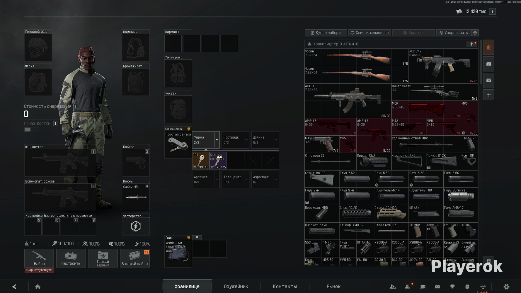Select the Удлиненный ствол MDR barrel
Screen dimensions: 521x293
pyautogui.click(x=426, y=144)
